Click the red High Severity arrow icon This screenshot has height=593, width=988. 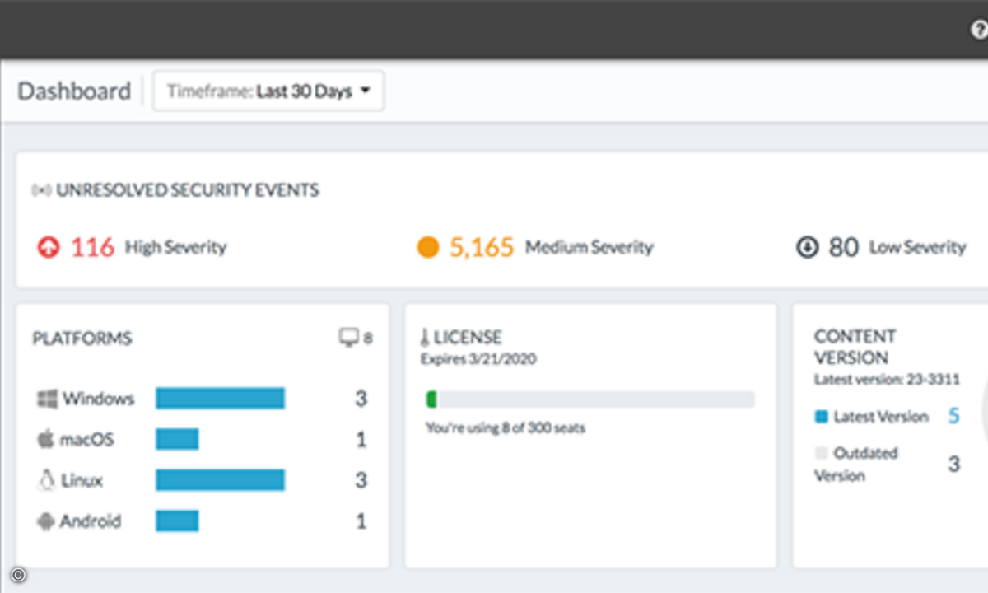click(49, 247)
